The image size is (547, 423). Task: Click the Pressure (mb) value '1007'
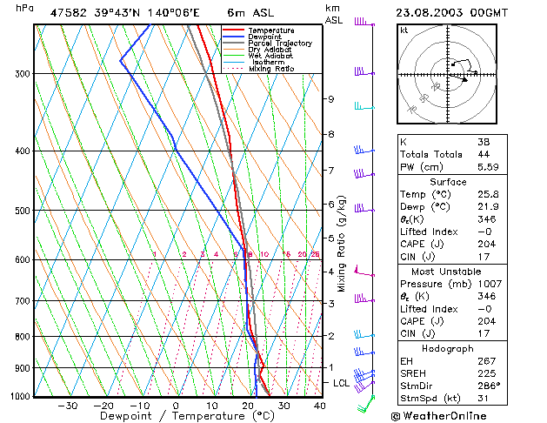tap(490, 284)
